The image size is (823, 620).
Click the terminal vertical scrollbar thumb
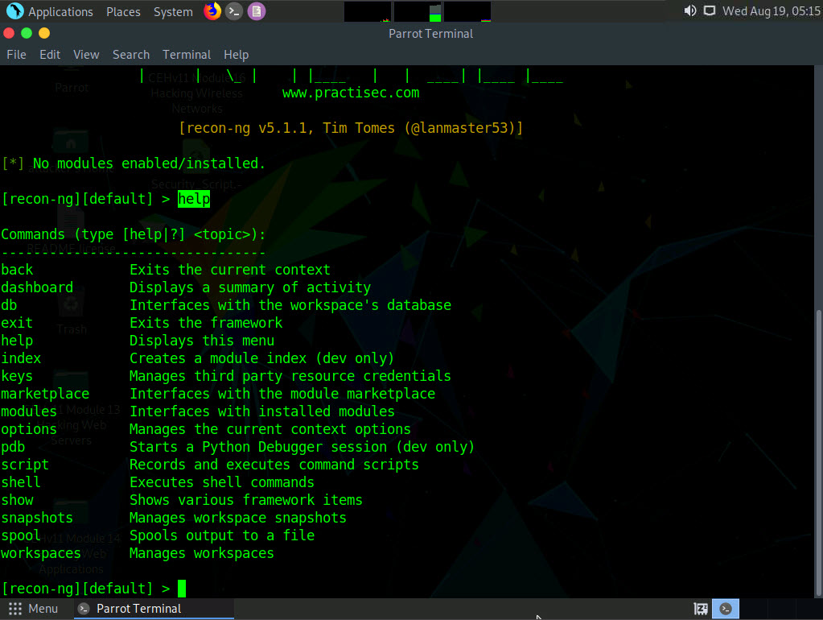coord(819,453)
